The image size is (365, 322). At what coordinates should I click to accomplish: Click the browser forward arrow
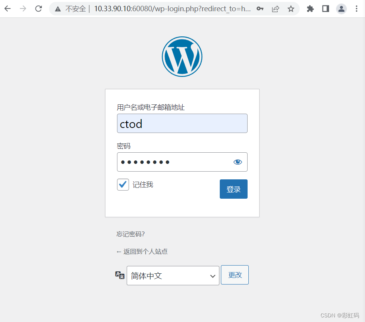(x=23, y=9)
